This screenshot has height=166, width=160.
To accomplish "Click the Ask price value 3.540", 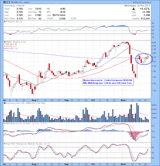I will (x=38, y=9).
